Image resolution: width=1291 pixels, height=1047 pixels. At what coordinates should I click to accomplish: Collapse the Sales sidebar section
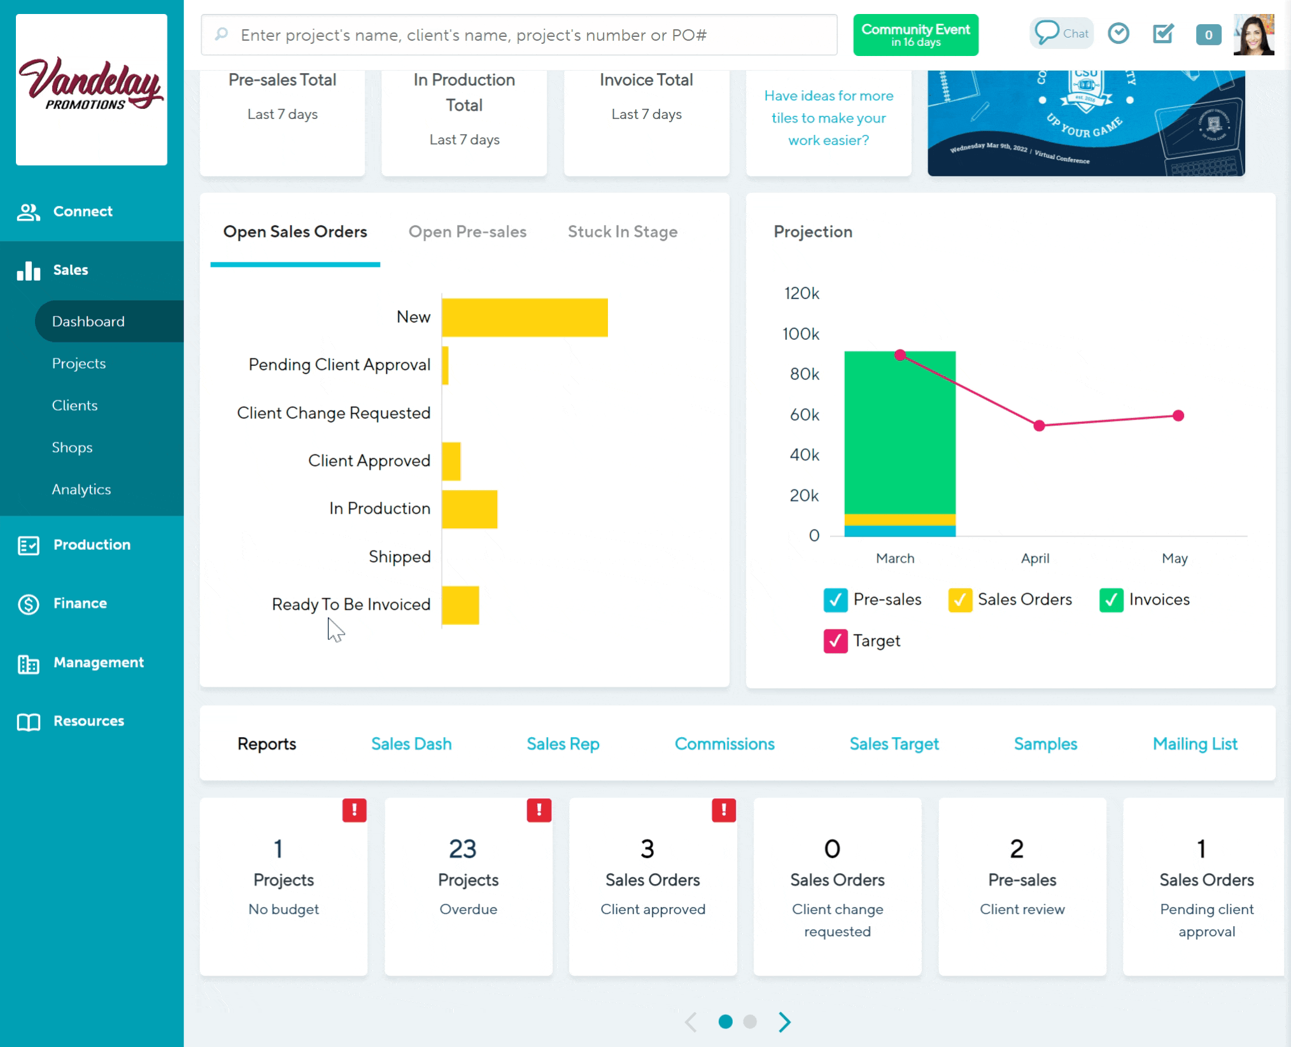point(70,270)
